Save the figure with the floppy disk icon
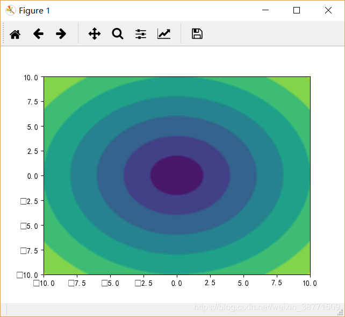The width and height of the screenshot is (345, 317). coord(197,34)
